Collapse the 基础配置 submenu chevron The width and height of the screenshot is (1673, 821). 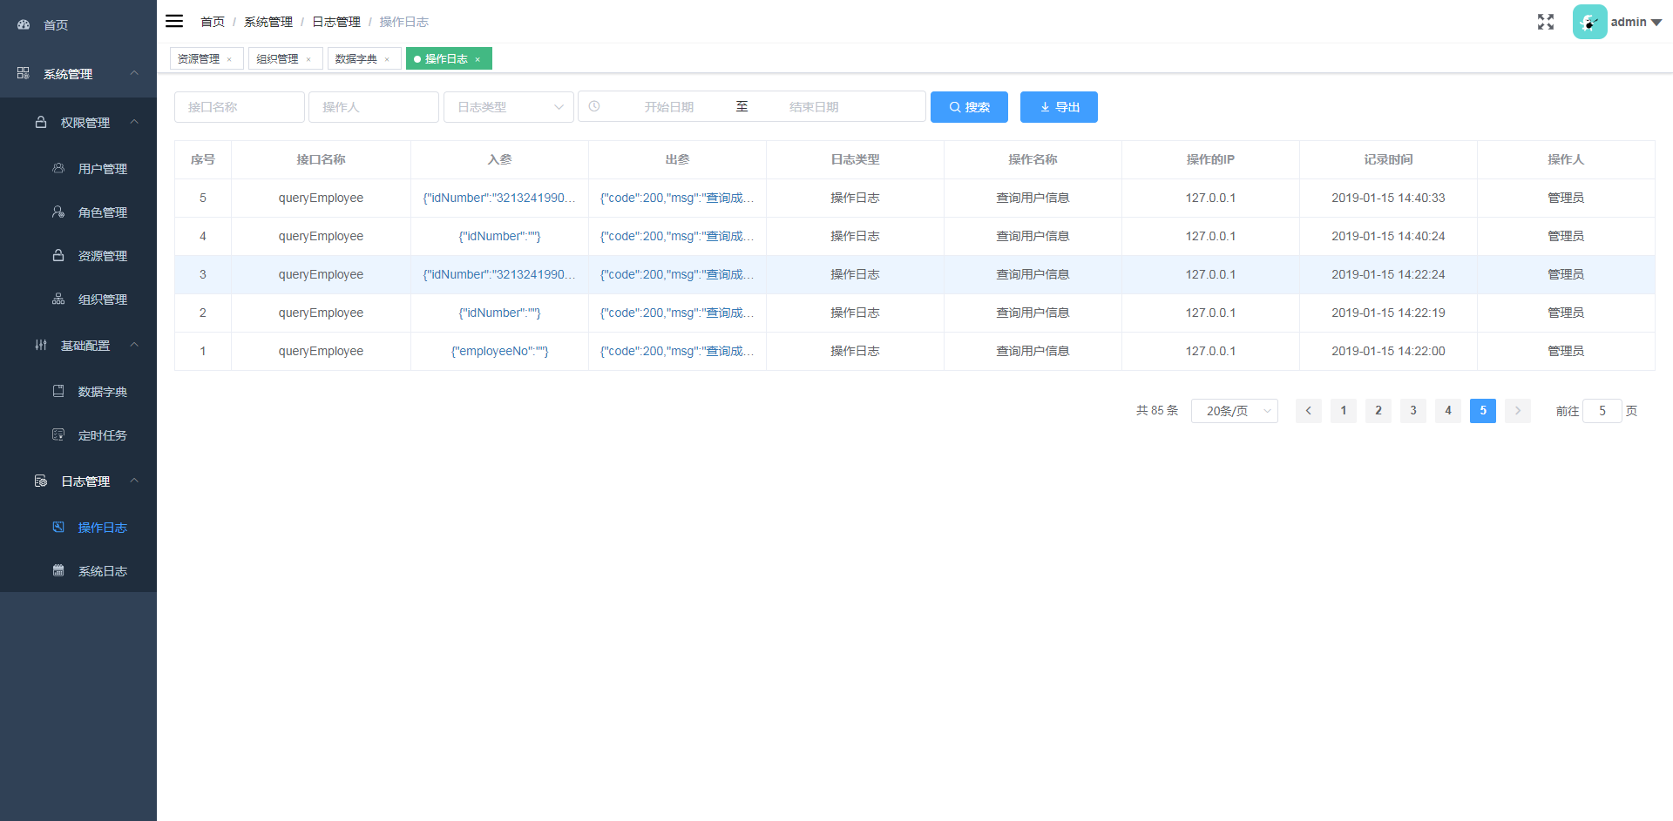tap(134, 345)
